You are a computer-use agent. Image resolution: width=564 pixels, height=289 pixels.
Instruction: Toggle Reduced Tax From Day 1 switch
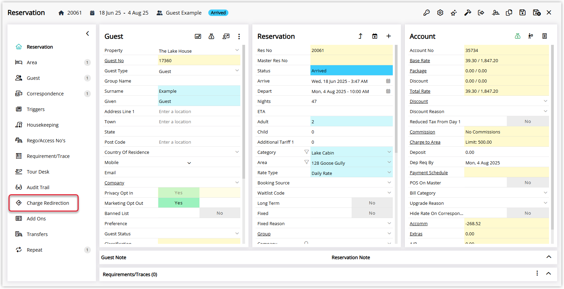click(x=528, y=121)
